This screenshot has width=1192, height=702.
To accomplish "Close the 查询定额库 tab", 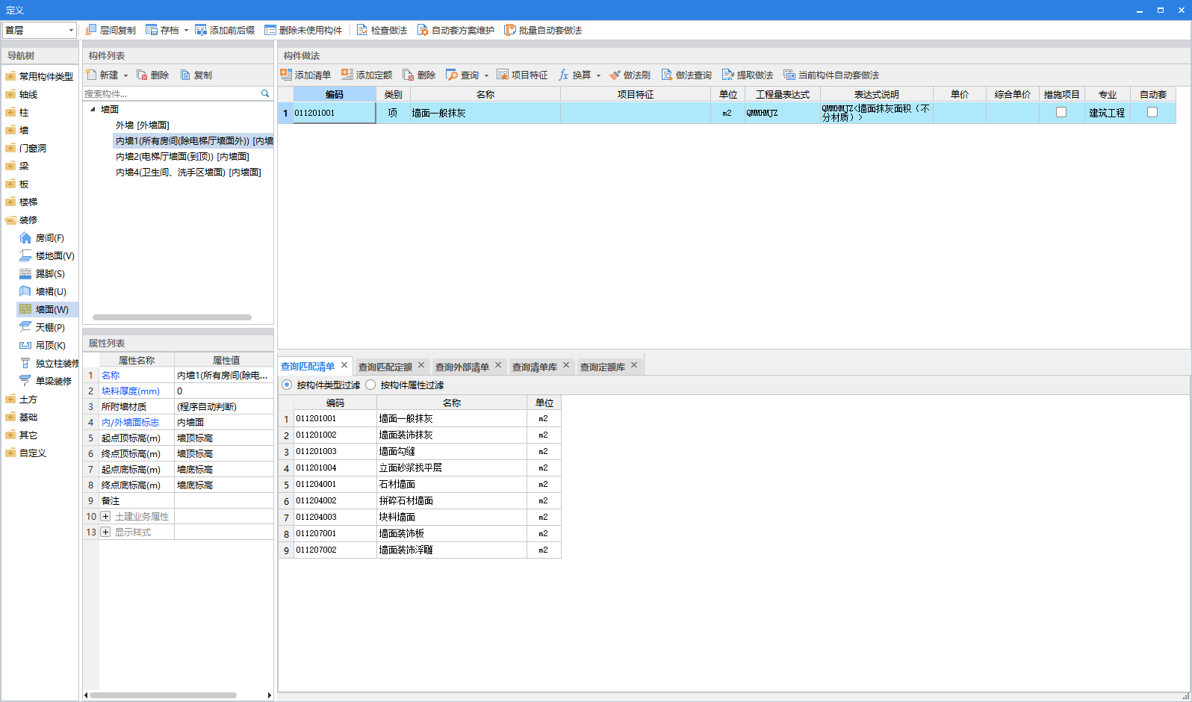I will tap(634, 365).
